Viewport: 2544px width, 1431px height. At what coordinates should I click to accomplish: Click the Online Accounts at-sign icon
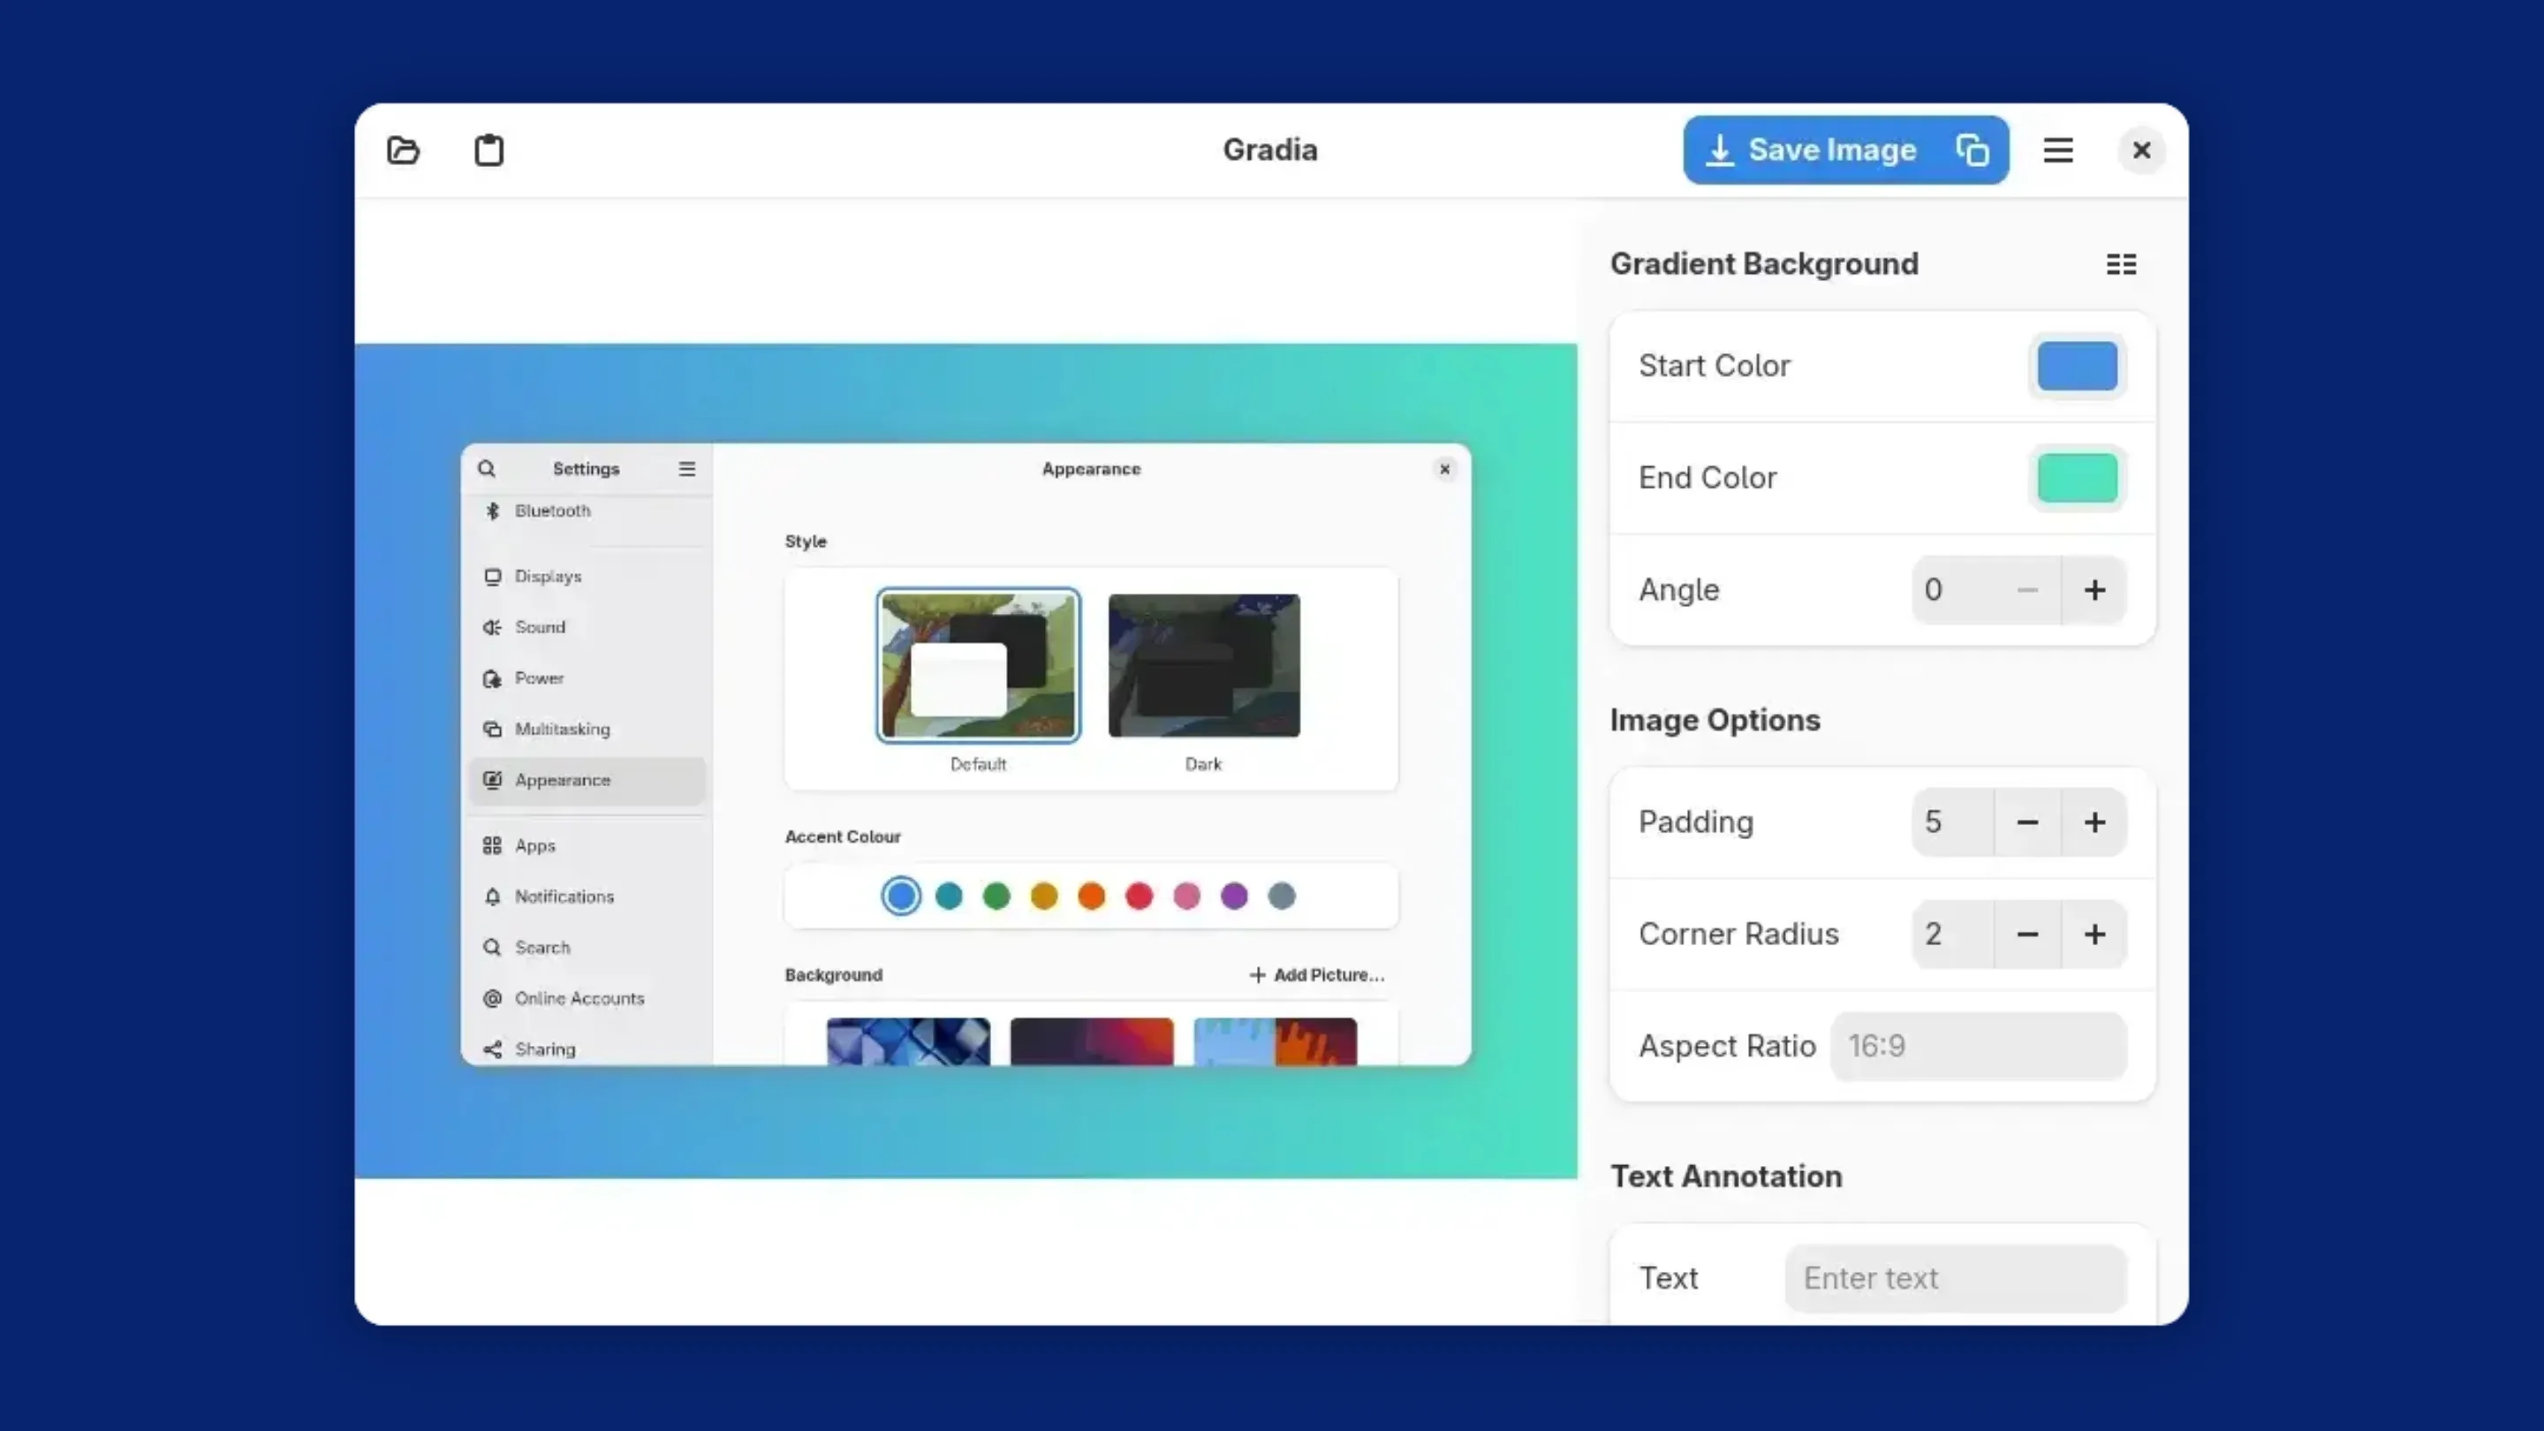tap(493, 999)
